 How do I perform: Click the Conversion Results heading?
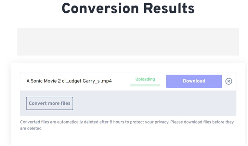(128, 8)
